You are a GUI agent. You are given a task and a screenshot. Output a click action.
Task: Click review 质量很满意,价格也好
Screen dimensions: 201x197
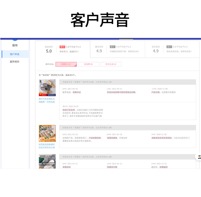pyautogui.click(x=117, y=138)
